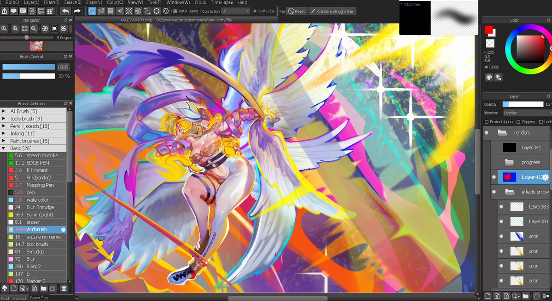Select the Sumi (Light) brush

pos(37,215)
